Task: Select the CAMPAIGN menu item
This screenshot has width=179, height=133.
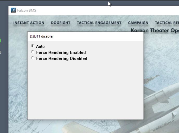Action: click(x=138, y=23)
